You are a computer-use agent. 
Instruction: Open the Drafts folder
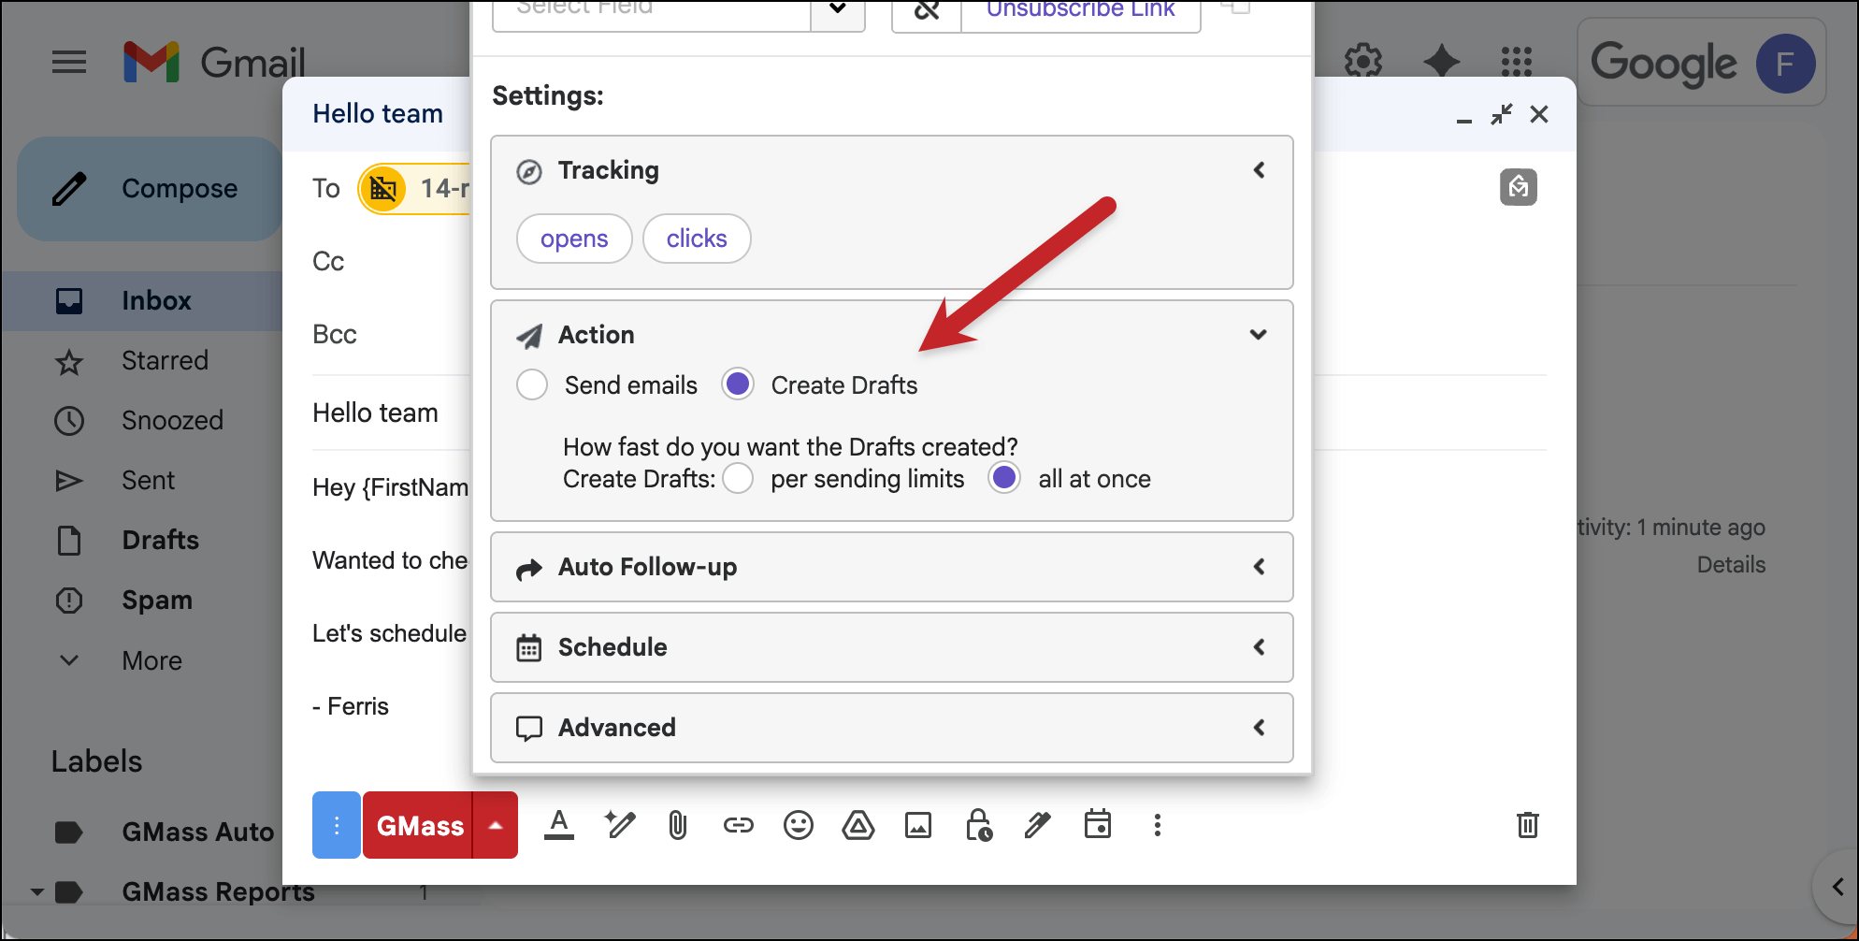pos(160,541)
